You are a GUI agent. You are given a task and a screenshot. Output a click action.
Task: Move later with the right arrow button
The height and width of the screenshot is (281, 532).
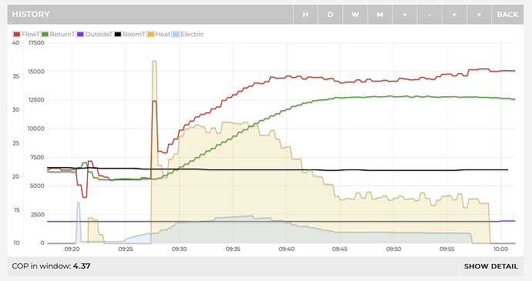[x=479, y=14]
